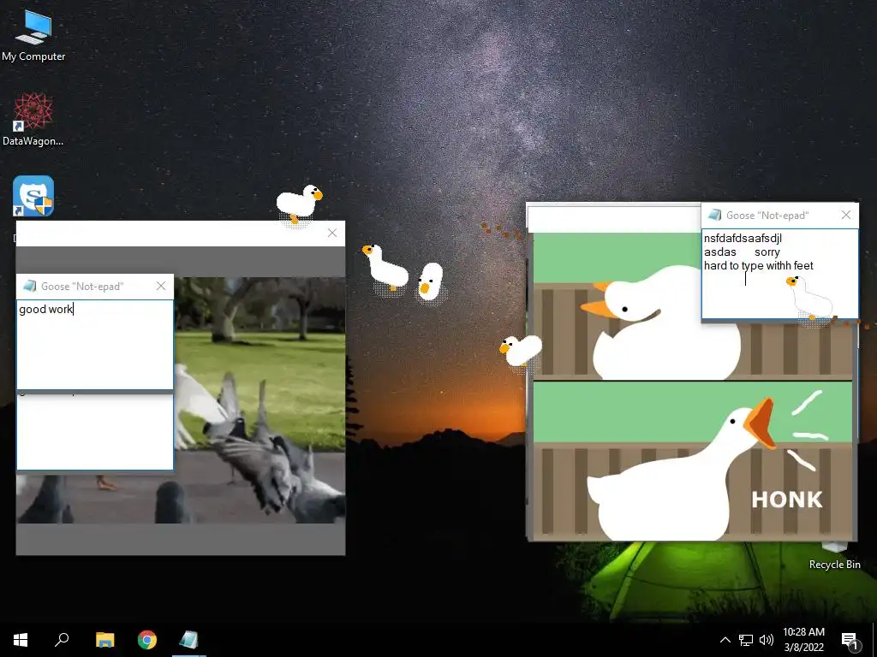This screenshot has height=657, width=877.
Task: Open the Windows Start menu
Action: 21,640
